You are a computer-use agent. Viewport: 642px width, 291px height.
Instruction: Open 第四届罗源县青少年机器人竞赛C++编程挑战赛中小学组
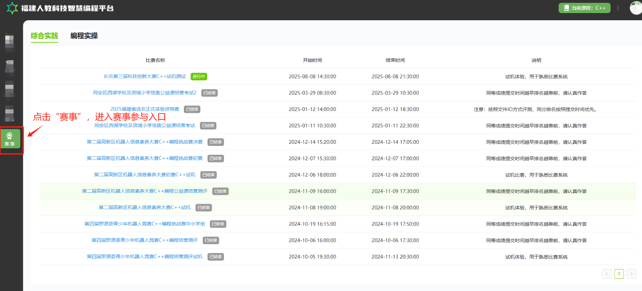[x=145, y=224]
